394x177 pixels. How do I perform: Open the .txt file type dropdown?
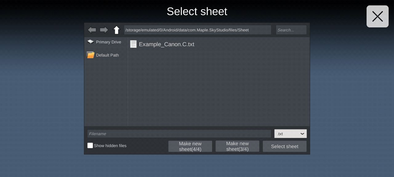coord(291,134)
